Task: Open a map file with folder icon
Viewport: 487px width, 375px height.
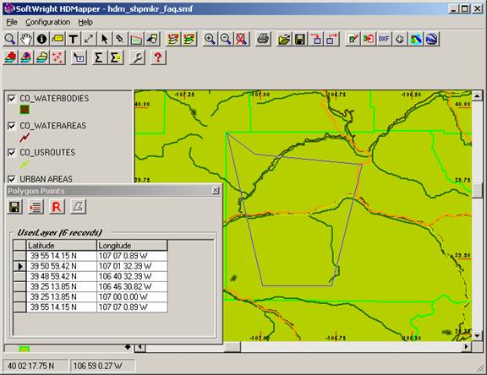Action: point(284,39)
